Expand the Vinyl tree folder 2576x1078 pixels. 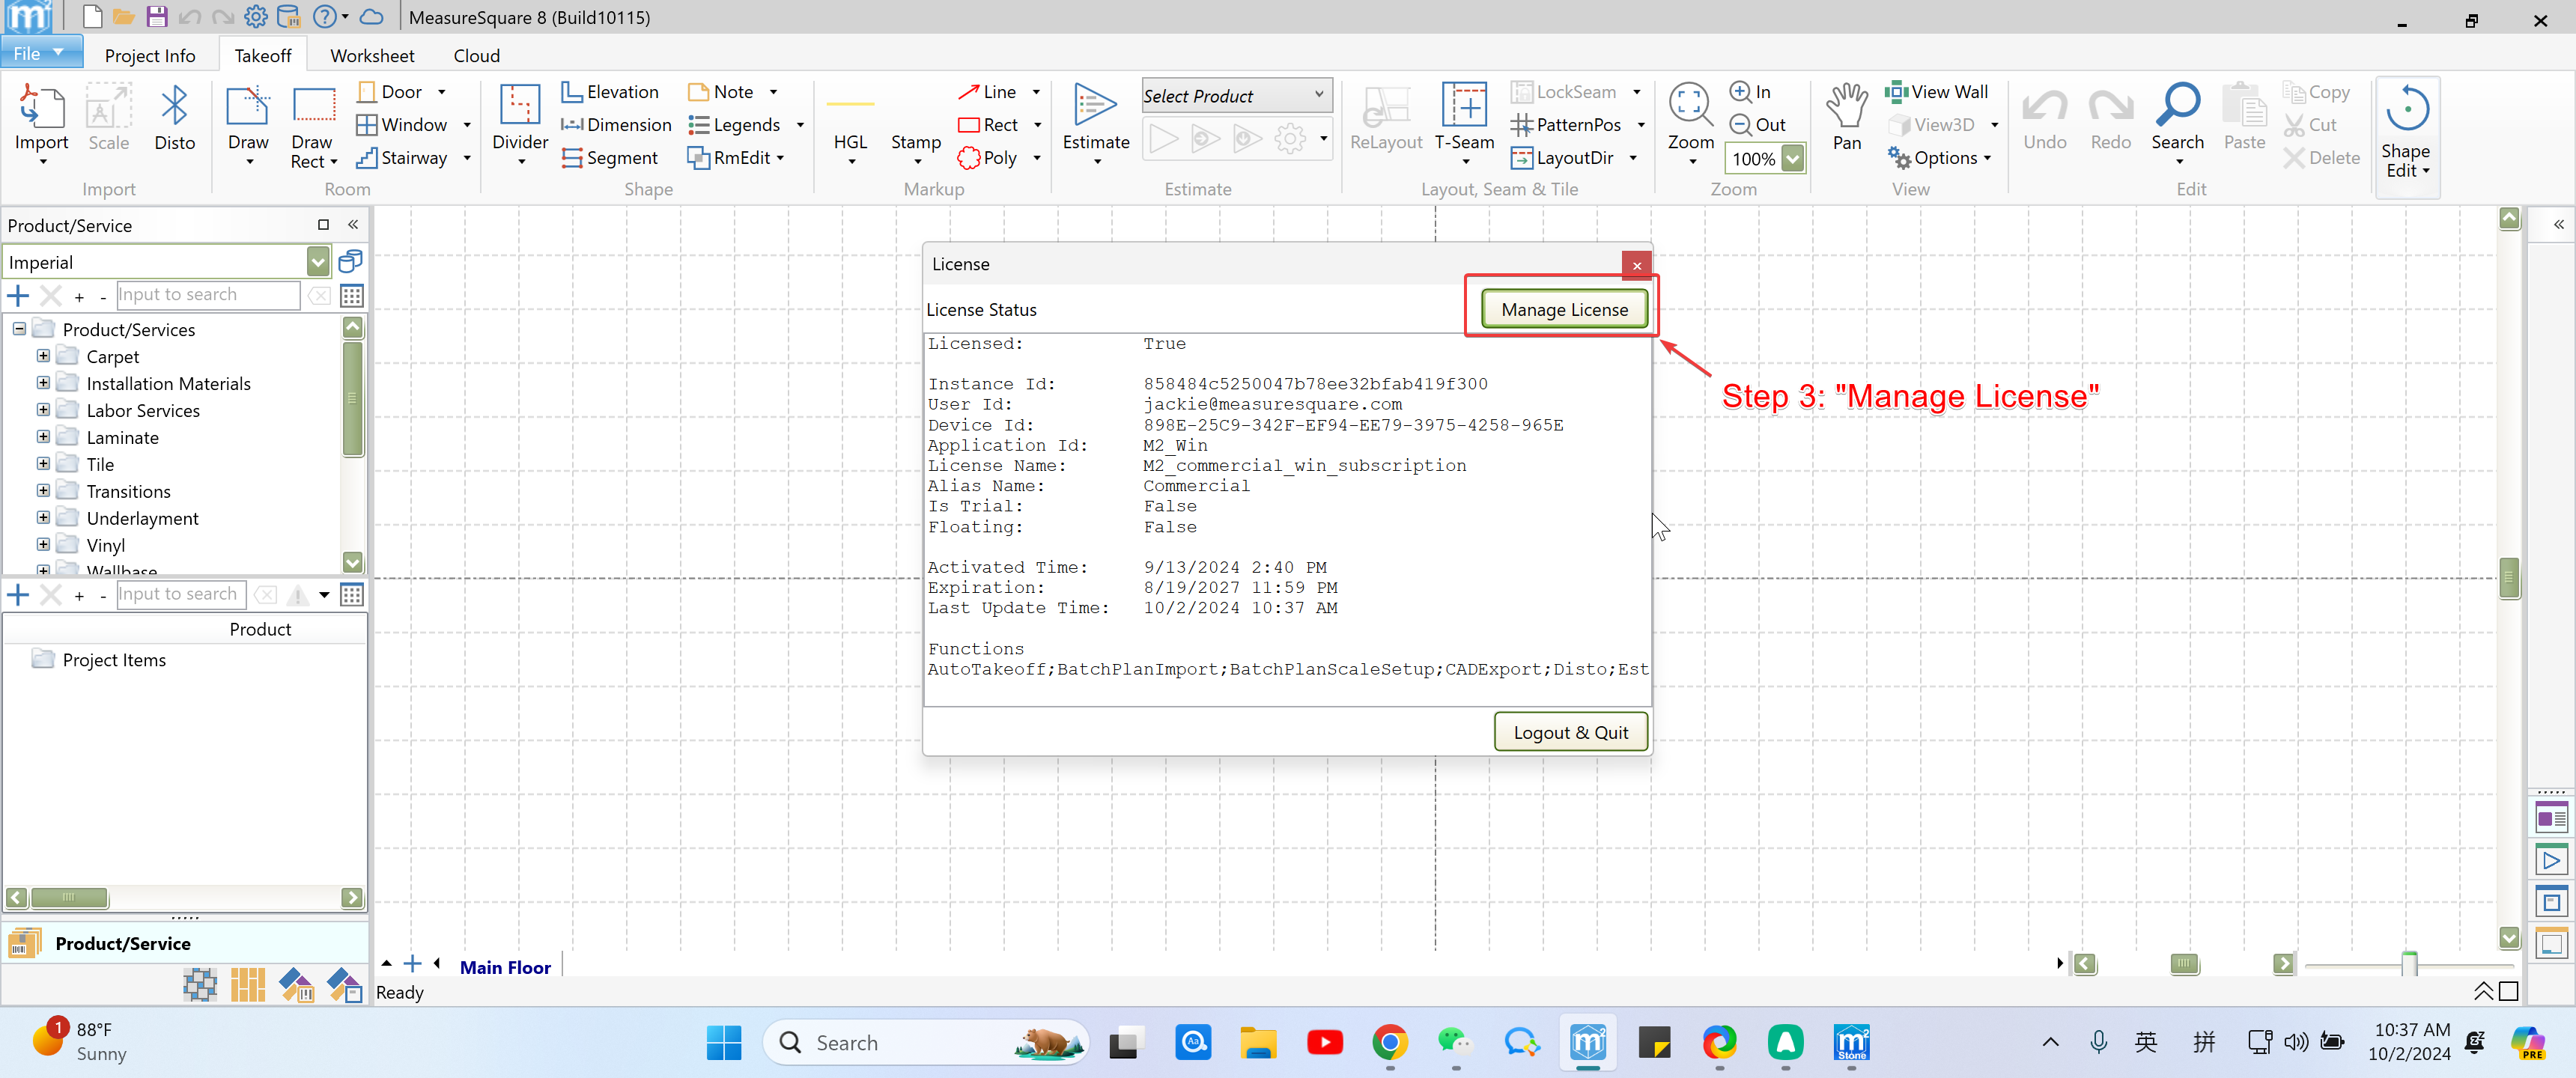point(43,545)
